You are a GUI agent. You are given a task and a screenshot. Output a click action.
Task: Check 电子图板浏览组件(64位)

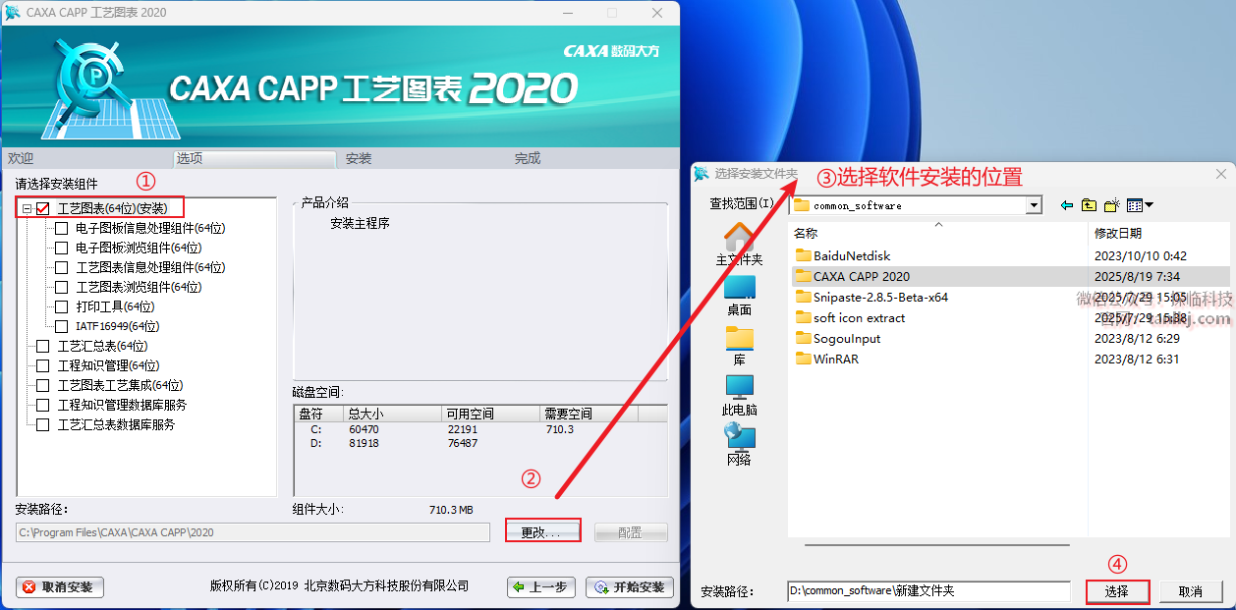(62, 248)
